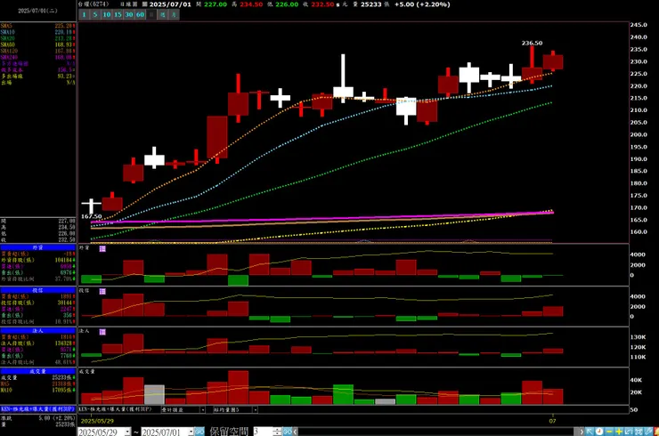Viewport: 659px width, 436px height.
Task: Click the blue foreign investor panel header
Action: pos(37,247)
